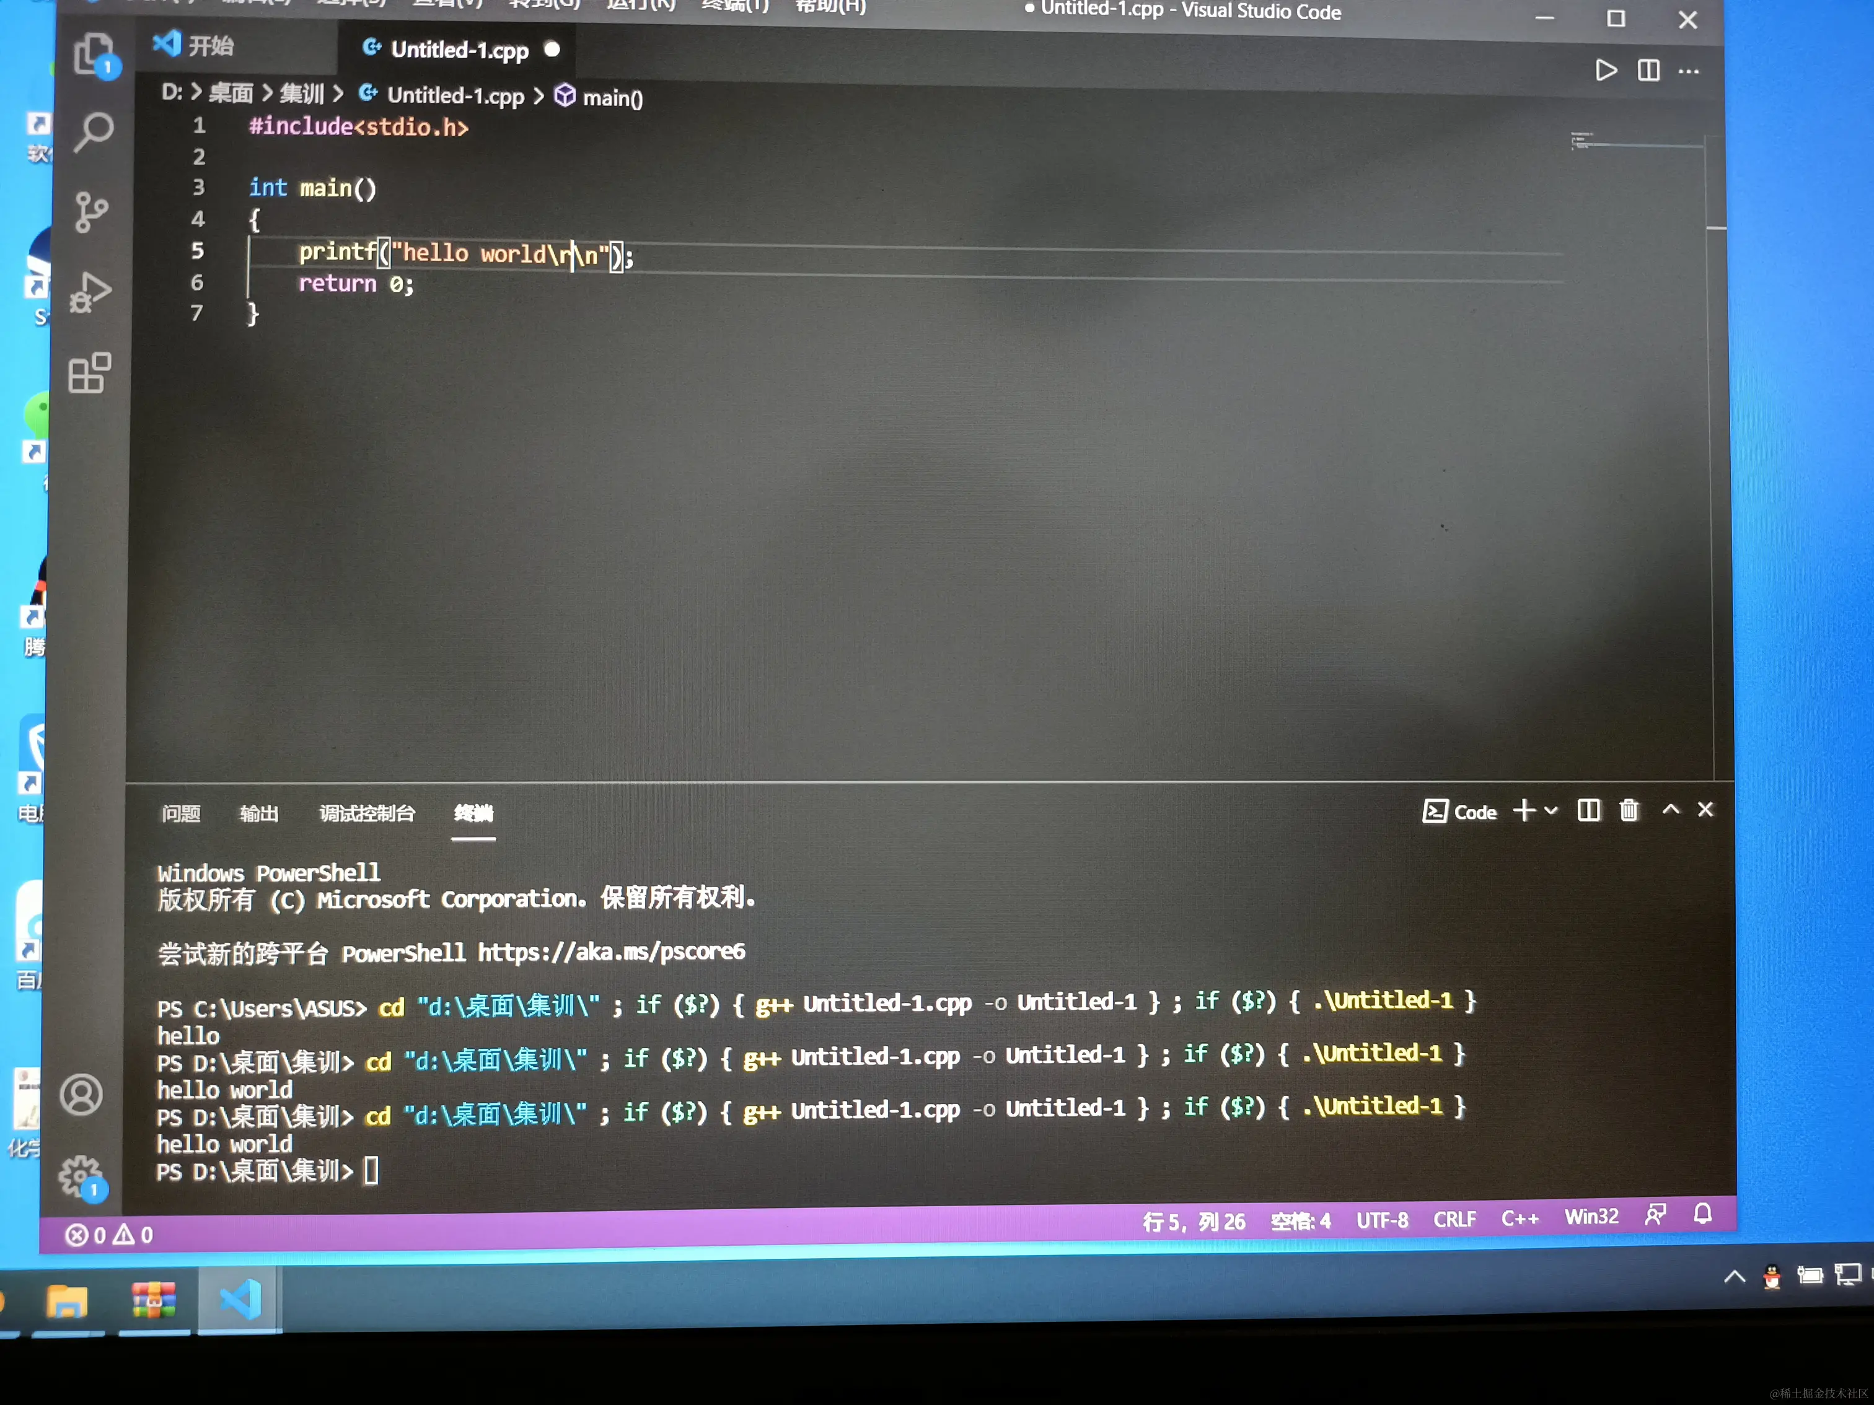Open the Search view icon
Image resolution: width=1874 pixels, height=1405 pixels.
pos(93,133)
